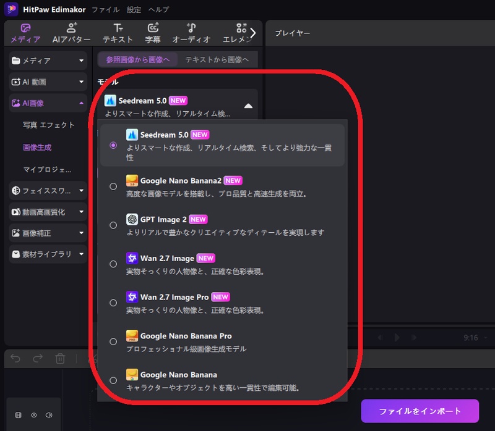Open マイプロジェ... in the sidebar
This screenshot has height=431, width=495.
[48, 170]
